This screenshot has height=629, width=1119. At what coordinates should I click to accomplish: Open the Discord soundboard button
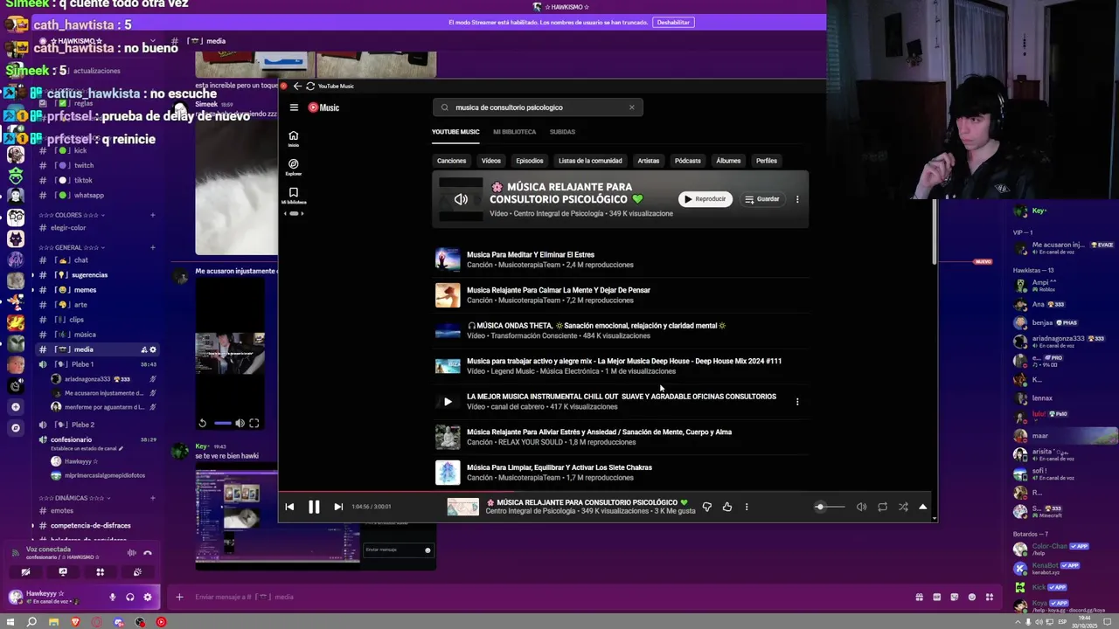coord(137,572)
